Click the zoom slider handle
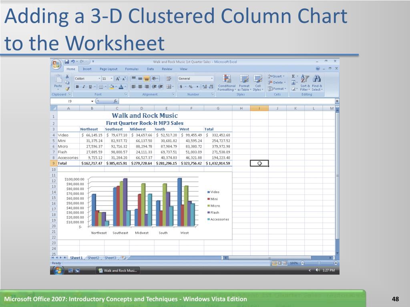 point(319,263)
